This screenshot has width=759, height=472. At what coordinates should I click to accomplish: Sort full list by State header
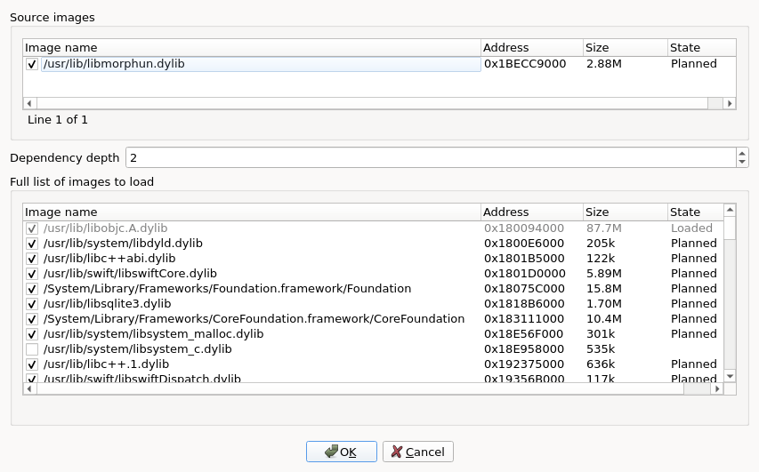696,212
